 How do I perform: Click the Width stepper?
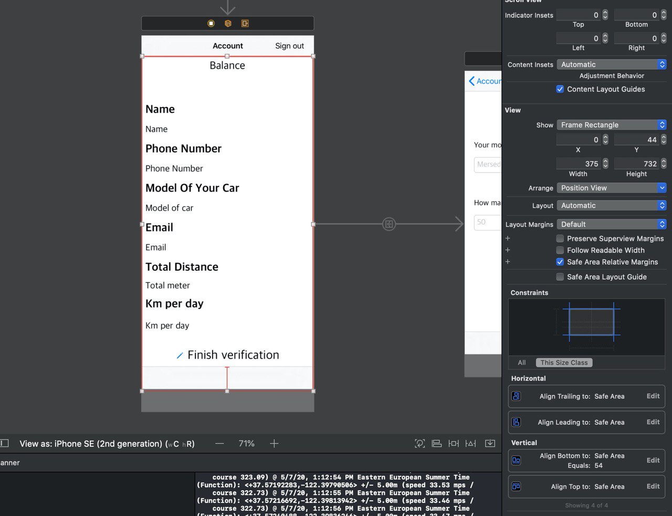(605, 164)
